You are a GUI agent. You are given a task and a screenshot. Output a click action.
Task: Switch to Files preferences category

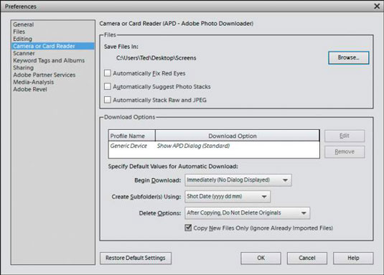coord(19,32)
